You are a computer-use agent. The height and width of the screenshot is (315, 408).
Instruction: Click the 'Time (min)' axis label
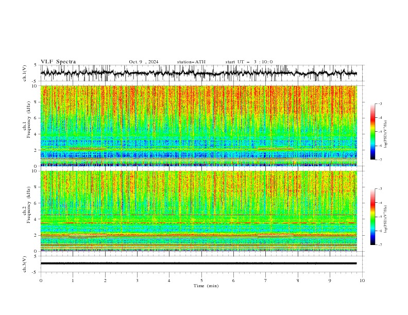point(206,286)
